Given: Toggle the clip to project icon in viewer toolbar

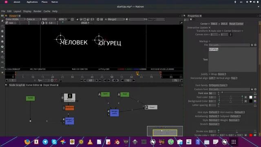Looking at the screenshot, I should (78, 19).
